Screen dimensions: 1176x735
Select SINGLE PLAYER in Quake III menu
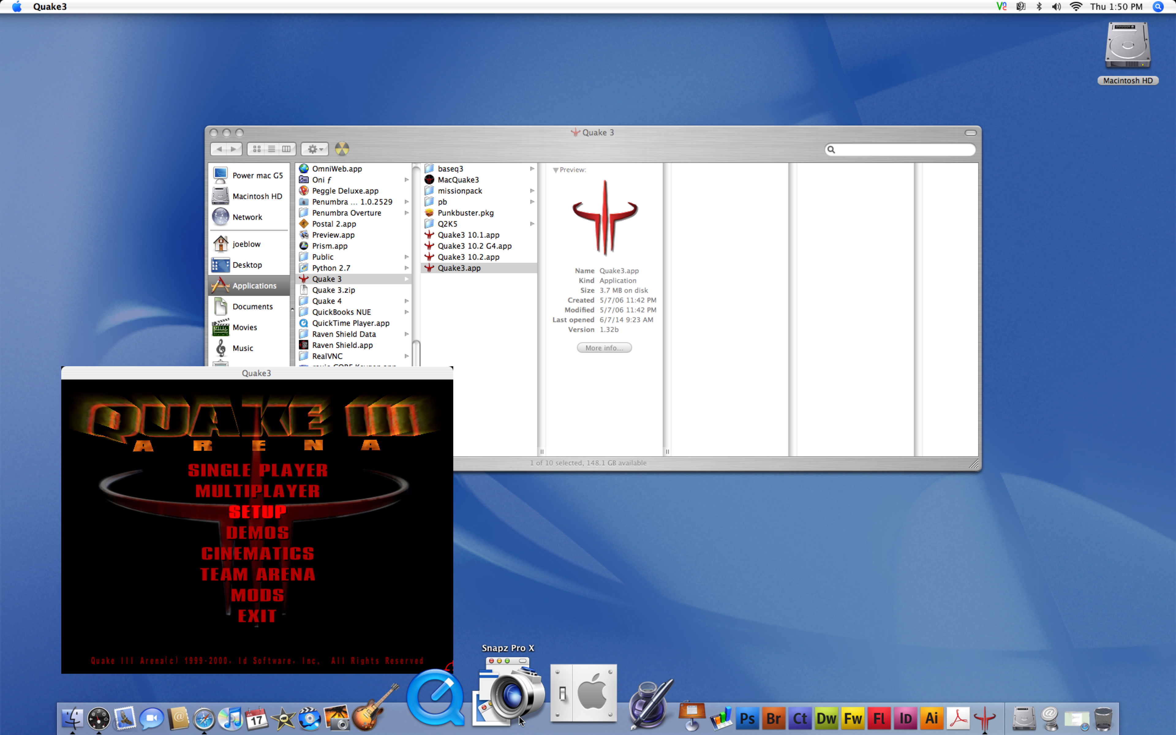[258, 470]
